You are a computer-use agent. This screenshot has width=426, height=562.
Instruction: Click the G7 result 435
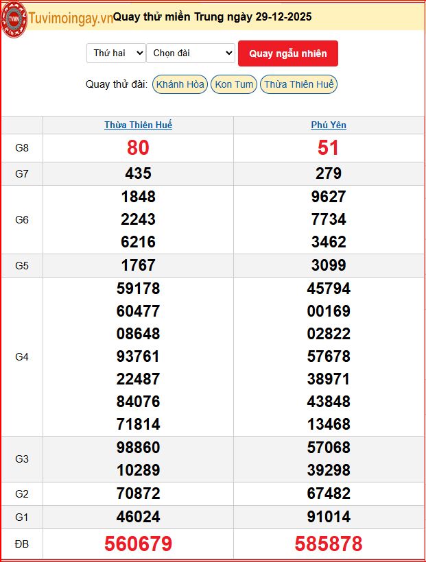(138, 173)
